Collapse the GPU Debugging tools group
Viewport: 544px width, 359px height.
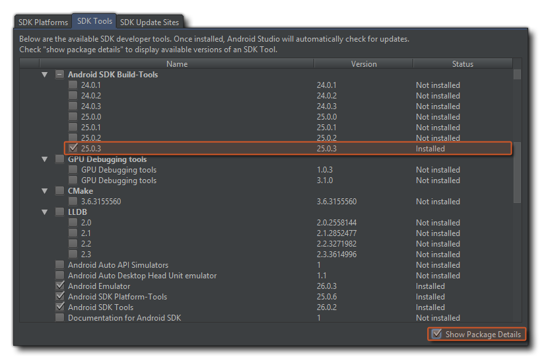[45, 159]
